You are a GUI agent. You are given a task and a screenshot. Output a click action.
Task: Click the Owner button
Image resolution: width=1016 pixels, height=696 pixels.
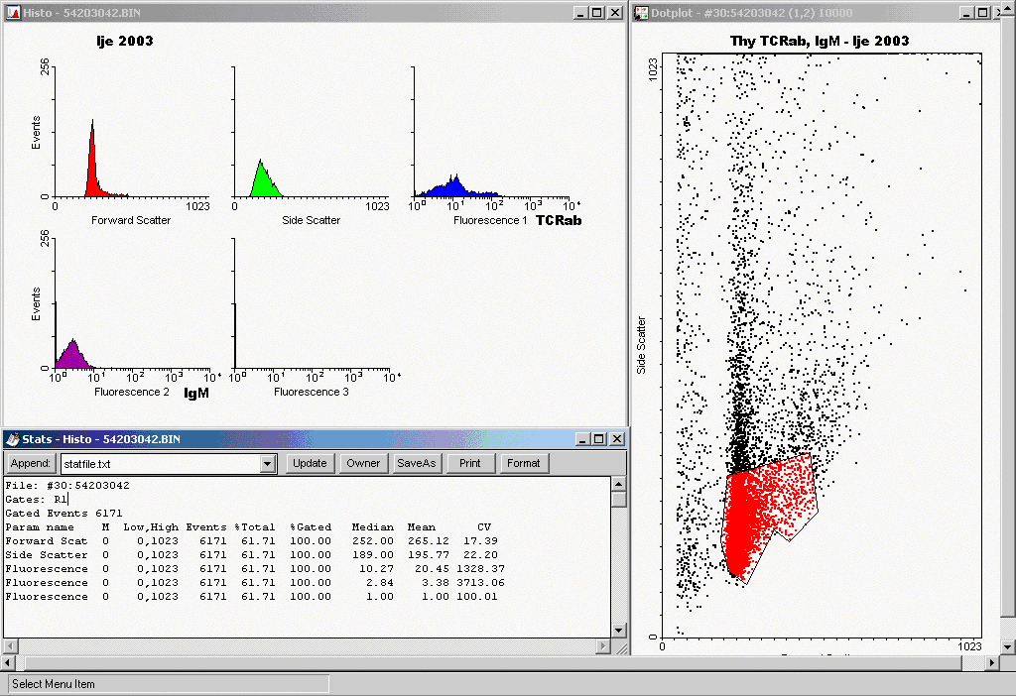tap(363, 463)
